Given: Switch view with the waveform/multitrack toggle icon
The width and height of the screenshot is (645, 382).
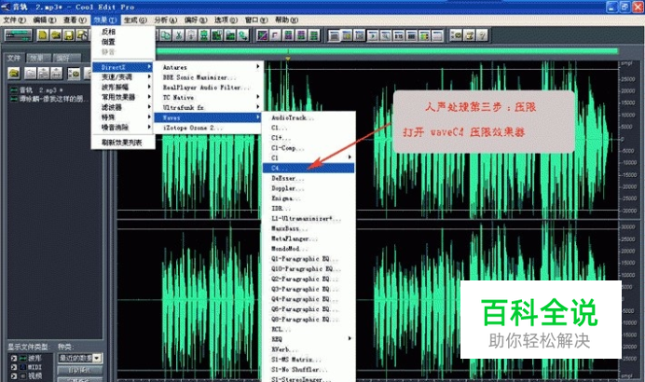Looking at the screenshot, I should pyautogui.click(x=18, y=35).
